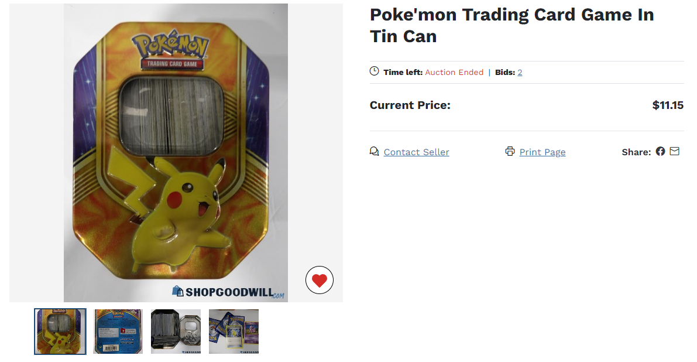View the bid count link

(520, 72)
